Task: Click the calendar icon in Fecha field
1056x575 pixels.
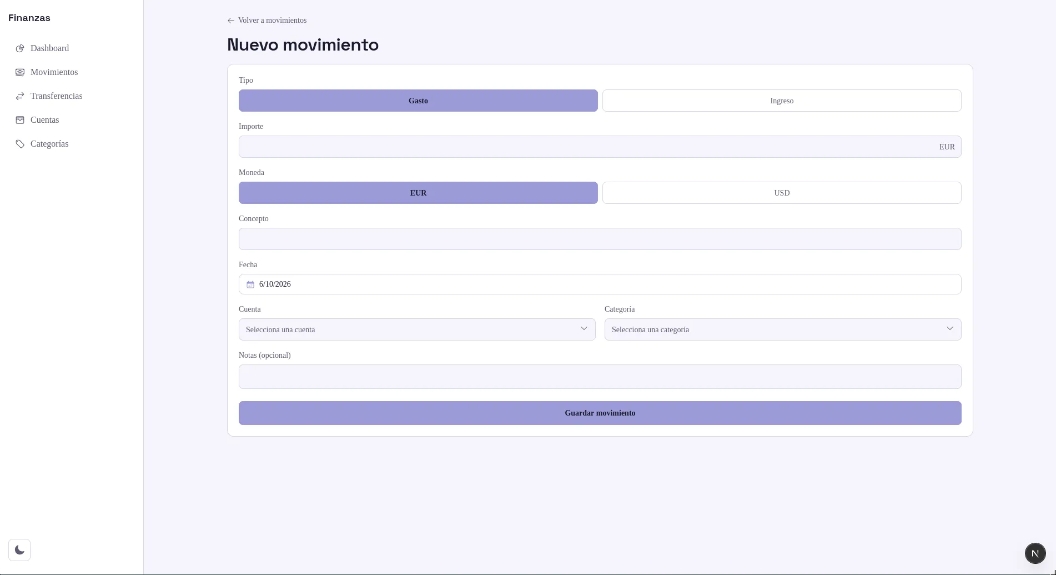Action: click(x=250, y=284)
